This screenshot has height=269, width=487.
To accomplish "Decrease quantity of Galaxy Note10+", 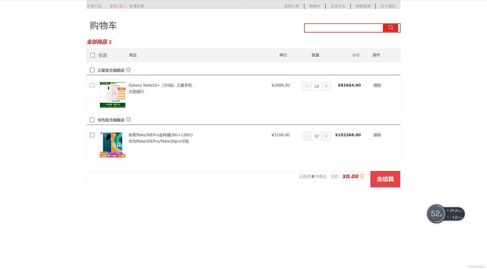I will pyautogui.click(x=307, y=86).
